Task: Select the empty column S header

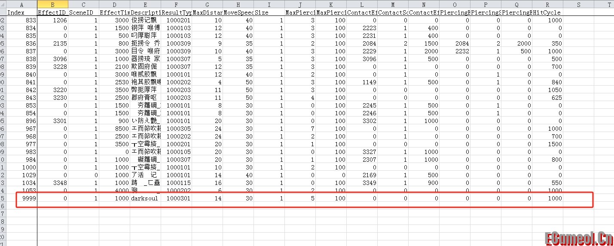Action: (x=578, y=5)
